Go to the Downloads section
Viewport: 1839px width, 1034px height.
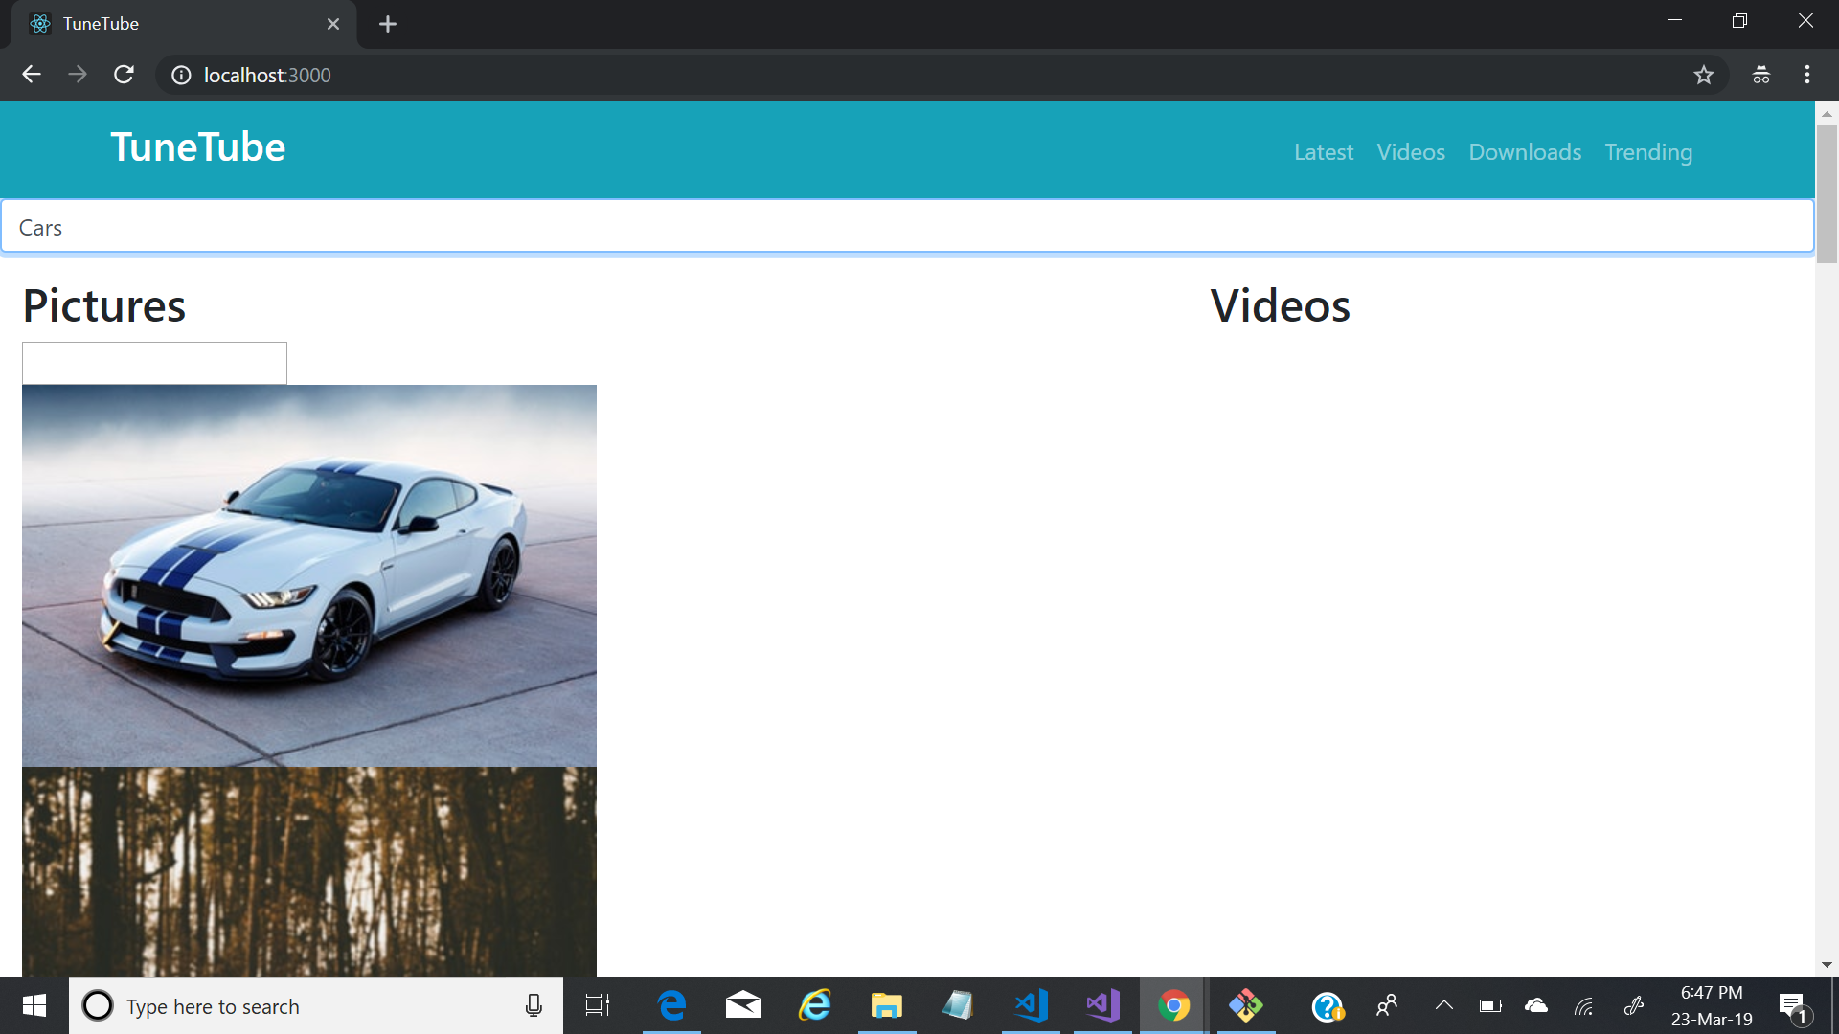click(x=1524, y=151)
